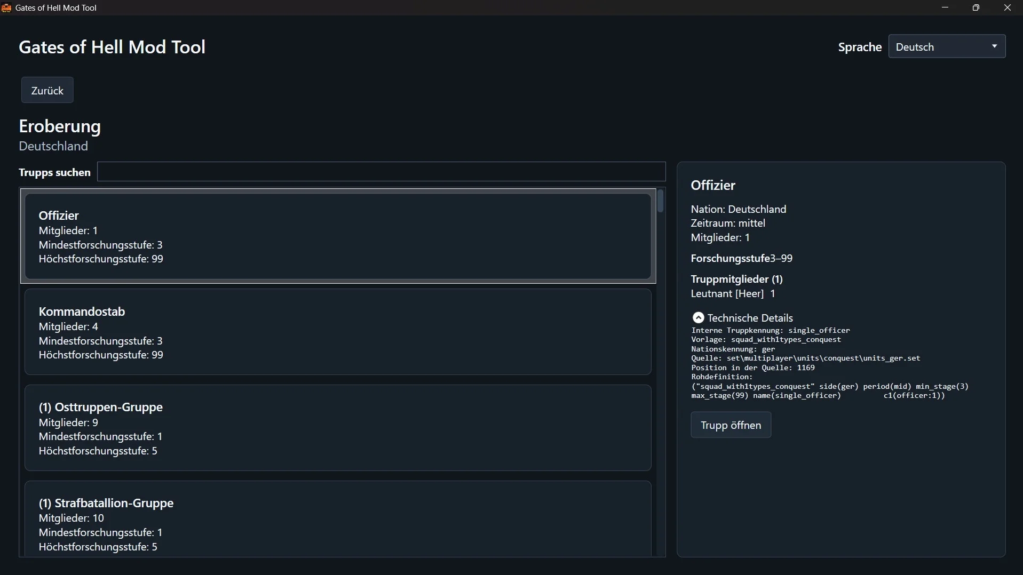Click 'Nation: Deutschland' in details panel
1023x575 pixels.
click(x=739, y=209)
